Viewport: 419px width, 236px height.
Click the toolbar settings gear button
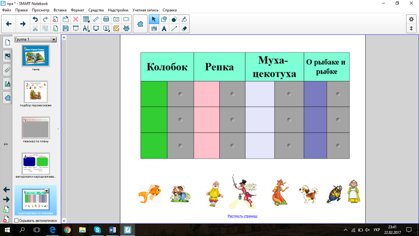point(411,19)
